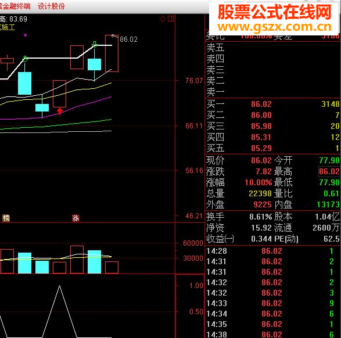The height and width of the screenshot is (338, 341).
Task: Click the PE(动) value 62.5
Action: pyautogui.click(x=332, y=239)
